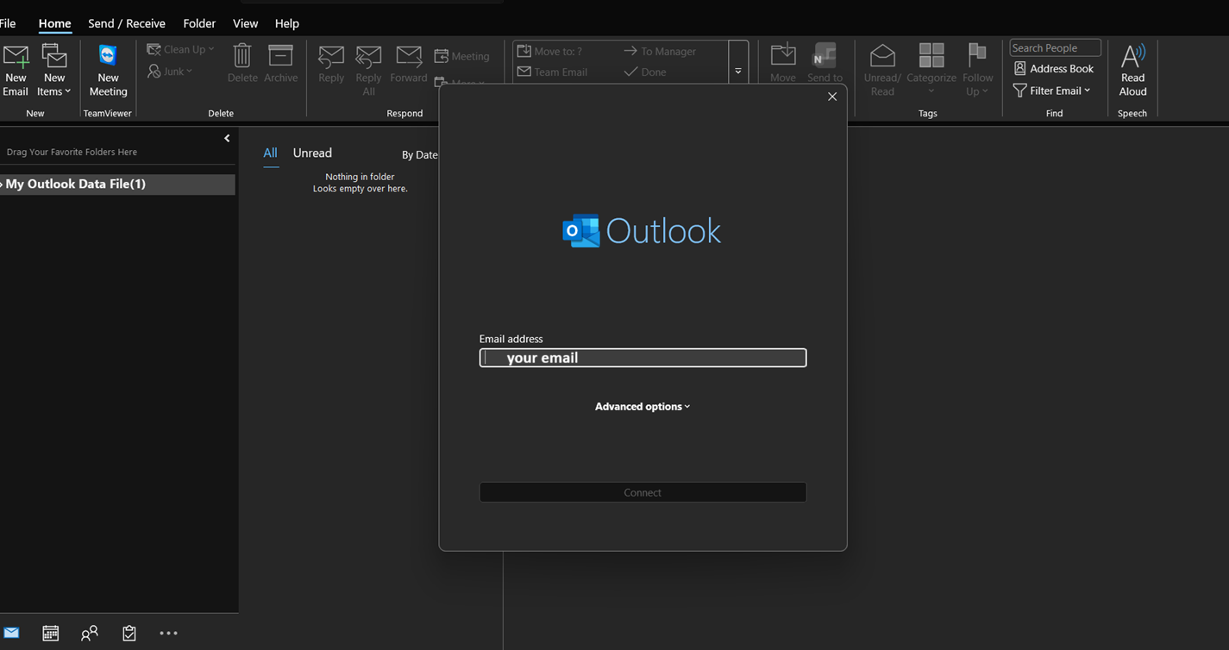Switch to the View tab
Screen dimensions: 1229x650
pyautogui.click(x=245, y=23)
